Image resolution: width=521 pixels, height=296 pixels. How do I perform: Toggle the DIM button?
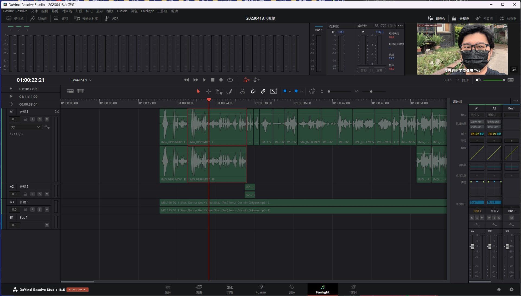tap(510, 80)
